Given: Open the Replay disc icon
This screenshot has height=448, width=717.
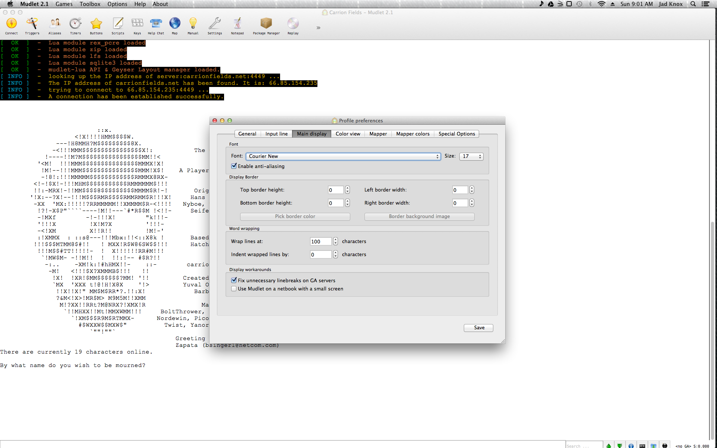Looking at the screenshot, I should pyautogui.click(x=293, y=26).
